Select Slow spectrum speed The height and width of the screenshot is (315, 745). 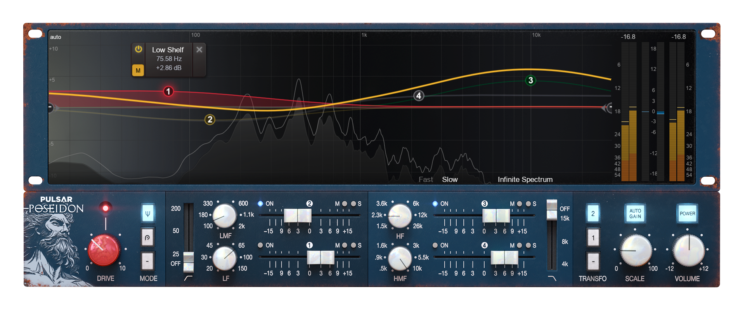click(x=450, y=179)
